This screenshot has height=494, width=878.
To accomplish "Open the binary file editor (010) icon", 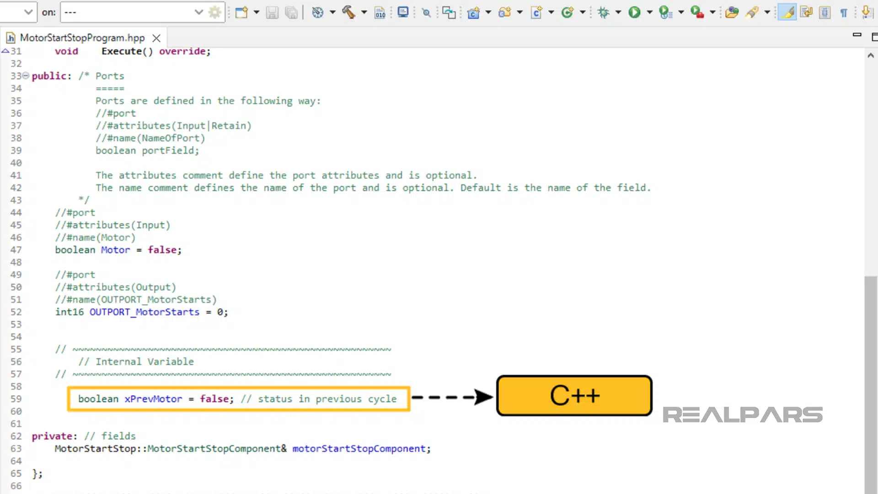I will tap(380, 12).
